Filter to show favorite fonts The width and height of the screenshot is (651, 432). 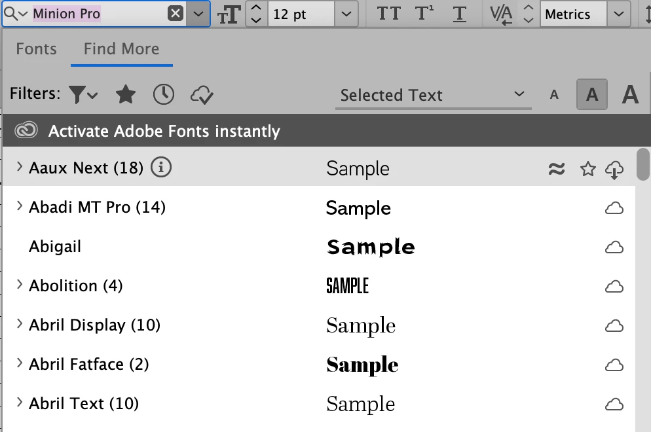(x=125, y=94)
